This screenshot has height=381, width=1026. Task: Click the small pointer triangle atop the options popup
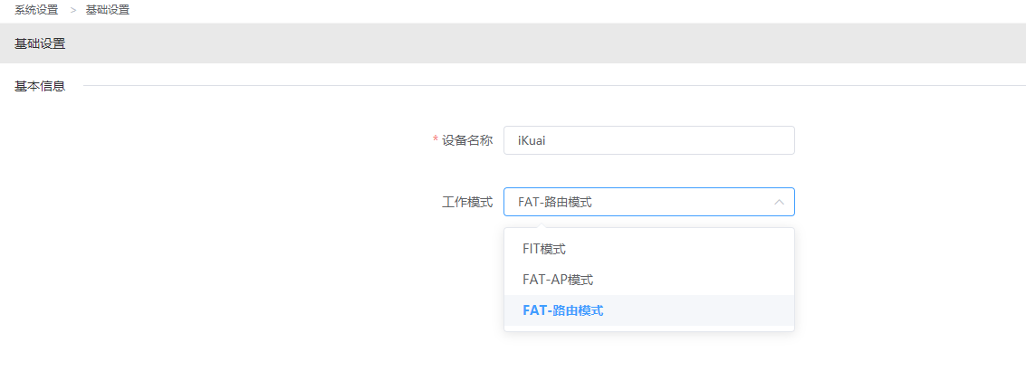(x=542, y=225)
